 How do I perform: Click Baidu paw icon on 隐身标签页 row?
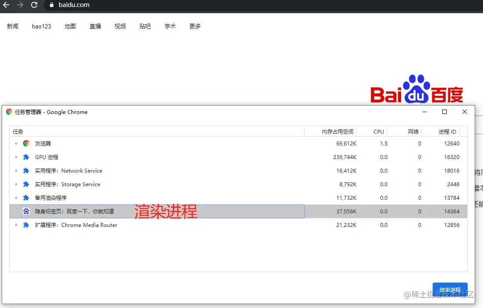click(26, 211)
